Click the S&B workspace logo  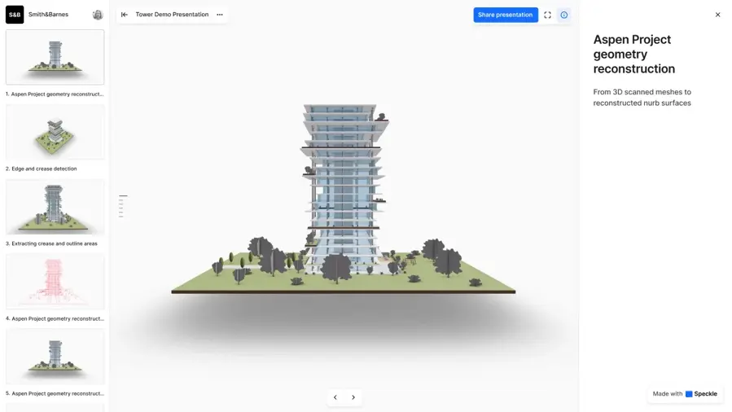[x=15, y=15]
